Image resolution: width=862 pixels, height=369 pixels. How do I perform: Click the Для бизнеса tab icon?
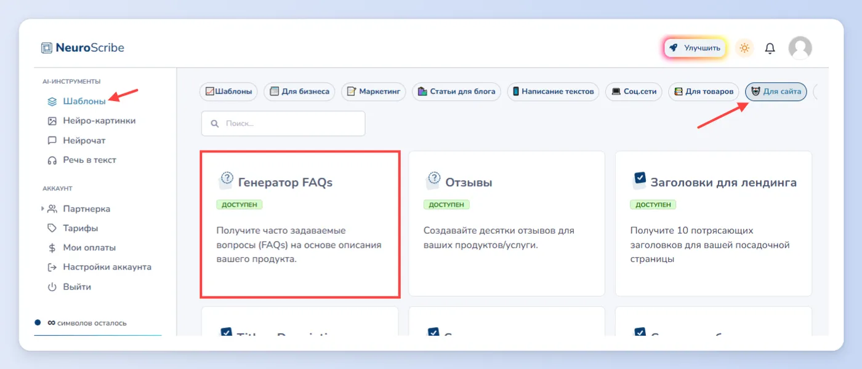275,92
